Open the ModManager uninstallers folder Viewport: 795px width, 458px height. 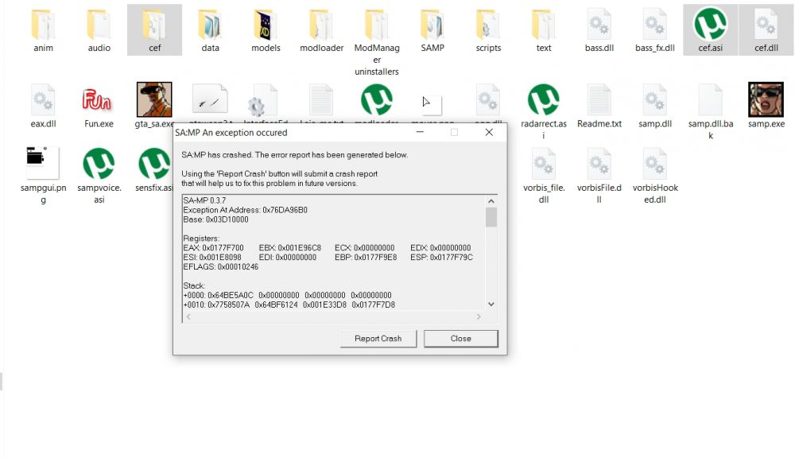tap(377, 41)
